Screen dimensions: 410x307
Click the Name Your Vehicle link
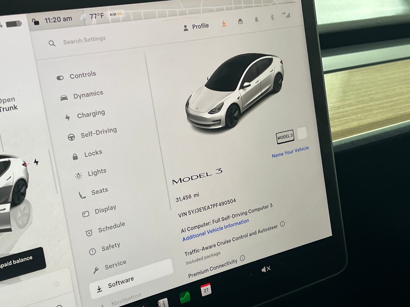coord(290,152)
